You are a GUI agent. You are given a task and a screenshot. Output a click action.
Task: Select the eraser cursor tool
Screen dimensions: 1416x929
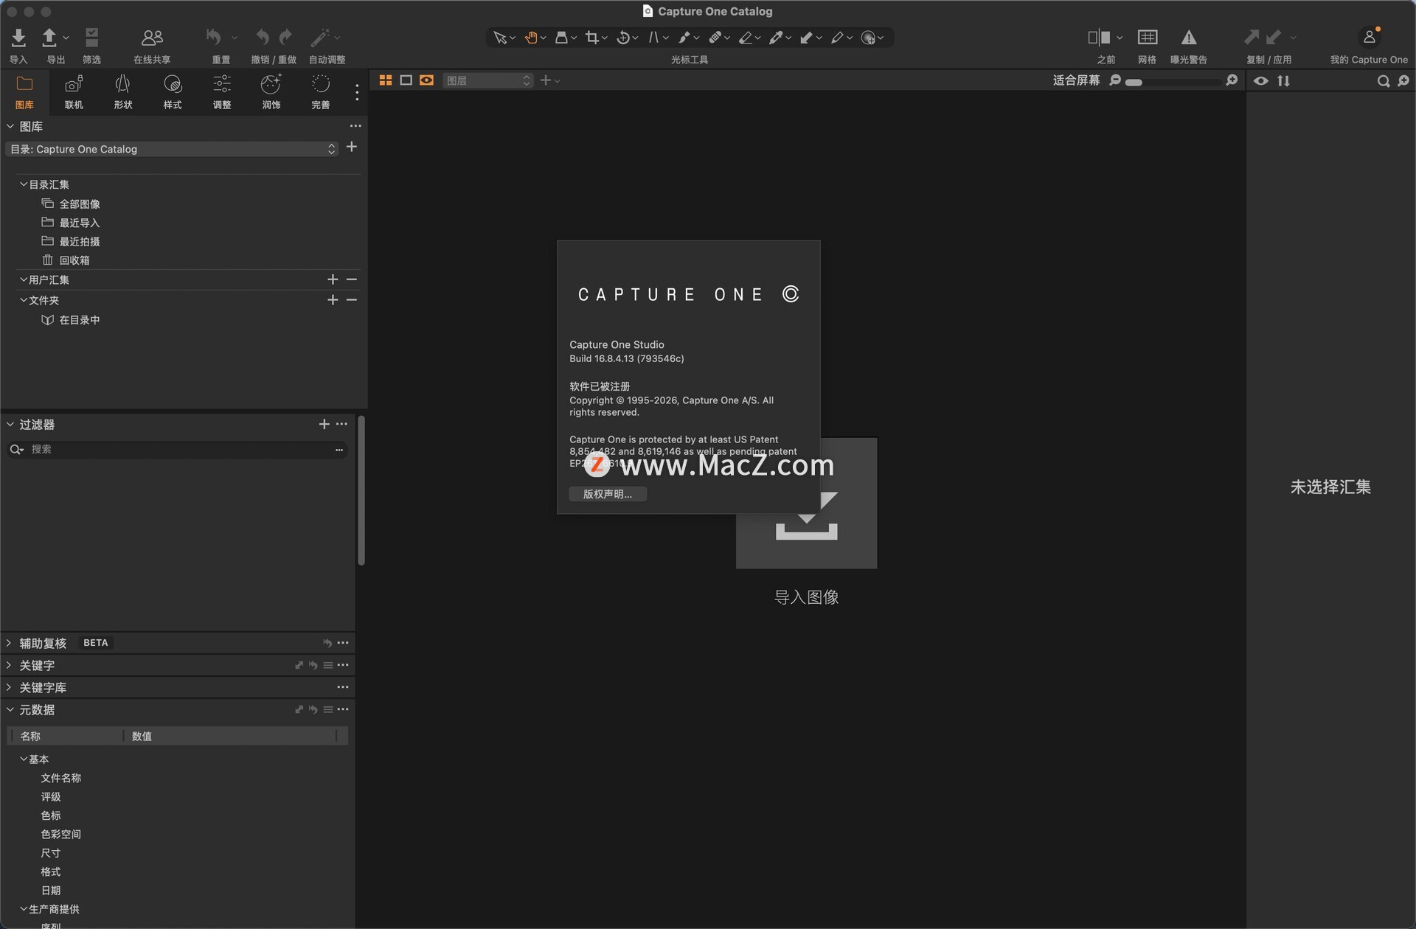746,38
